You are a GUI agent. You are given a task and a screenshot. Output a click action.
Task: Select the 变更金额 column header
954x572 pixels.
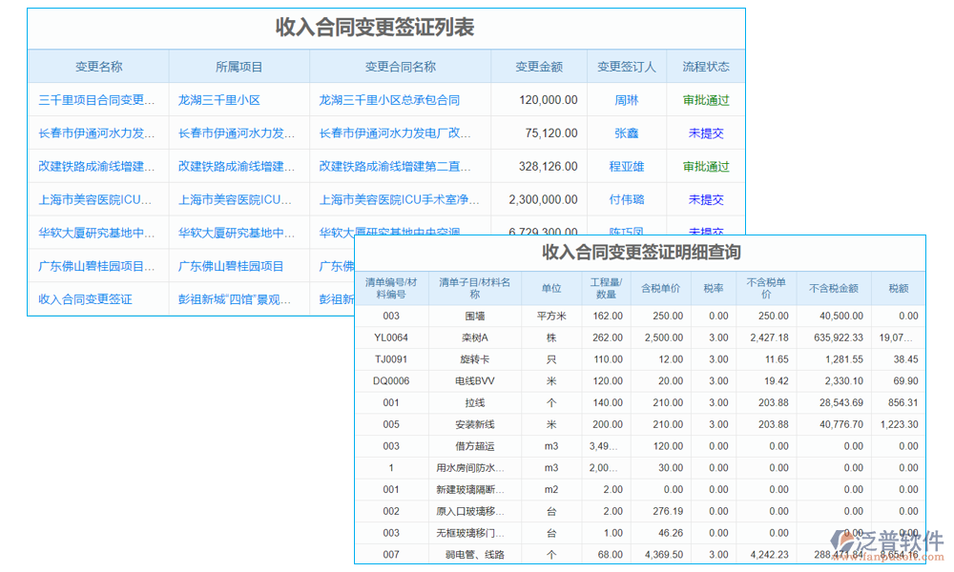pyautogui.click(x=539, y=66)
